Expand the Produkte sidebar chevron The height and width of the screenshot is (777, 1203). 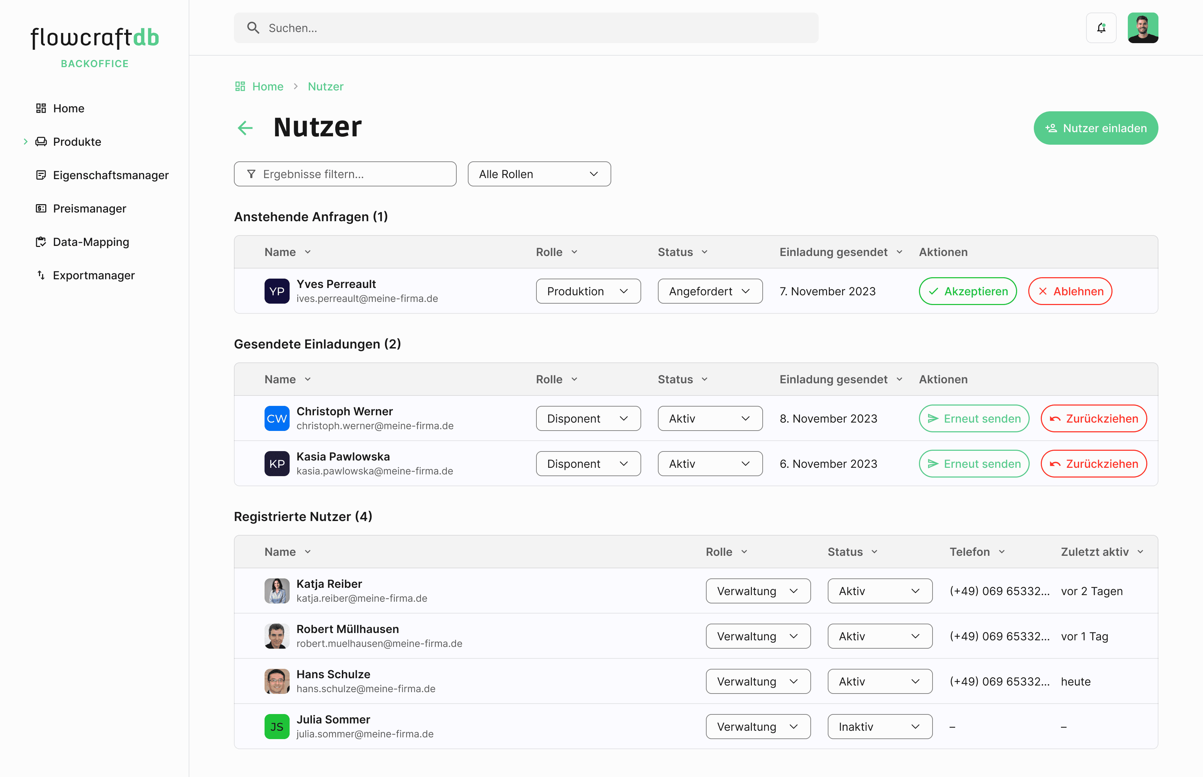25,142
